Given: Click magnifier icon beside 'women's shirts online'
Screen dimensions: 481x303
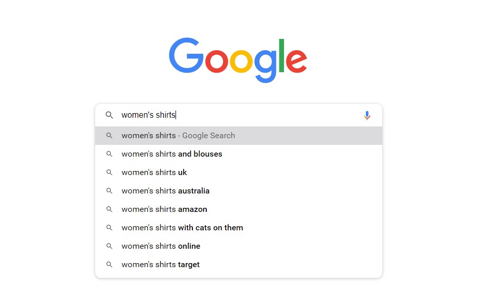Looking at the screenshot, I should coord(109,246).
